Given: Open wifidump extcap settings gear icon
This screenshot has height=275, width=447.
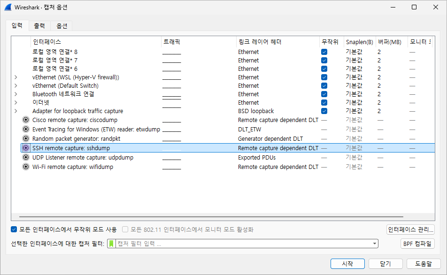Looking at the screenshot, I should [x=26, y=167].
